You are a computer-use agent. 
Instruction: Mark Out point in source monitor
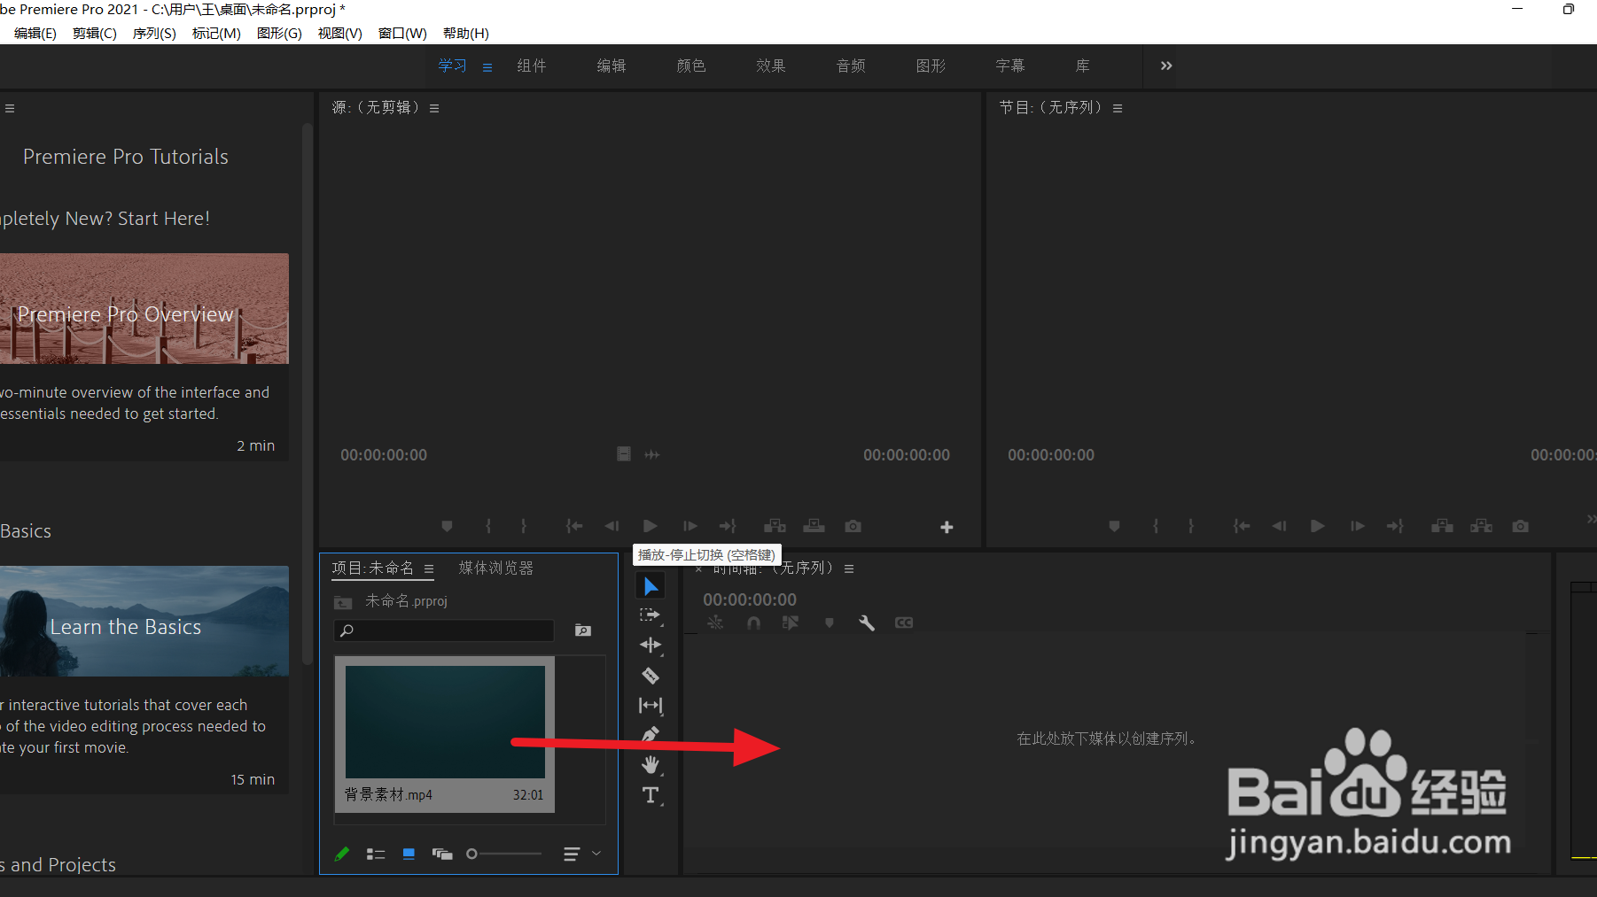(524, 526)
